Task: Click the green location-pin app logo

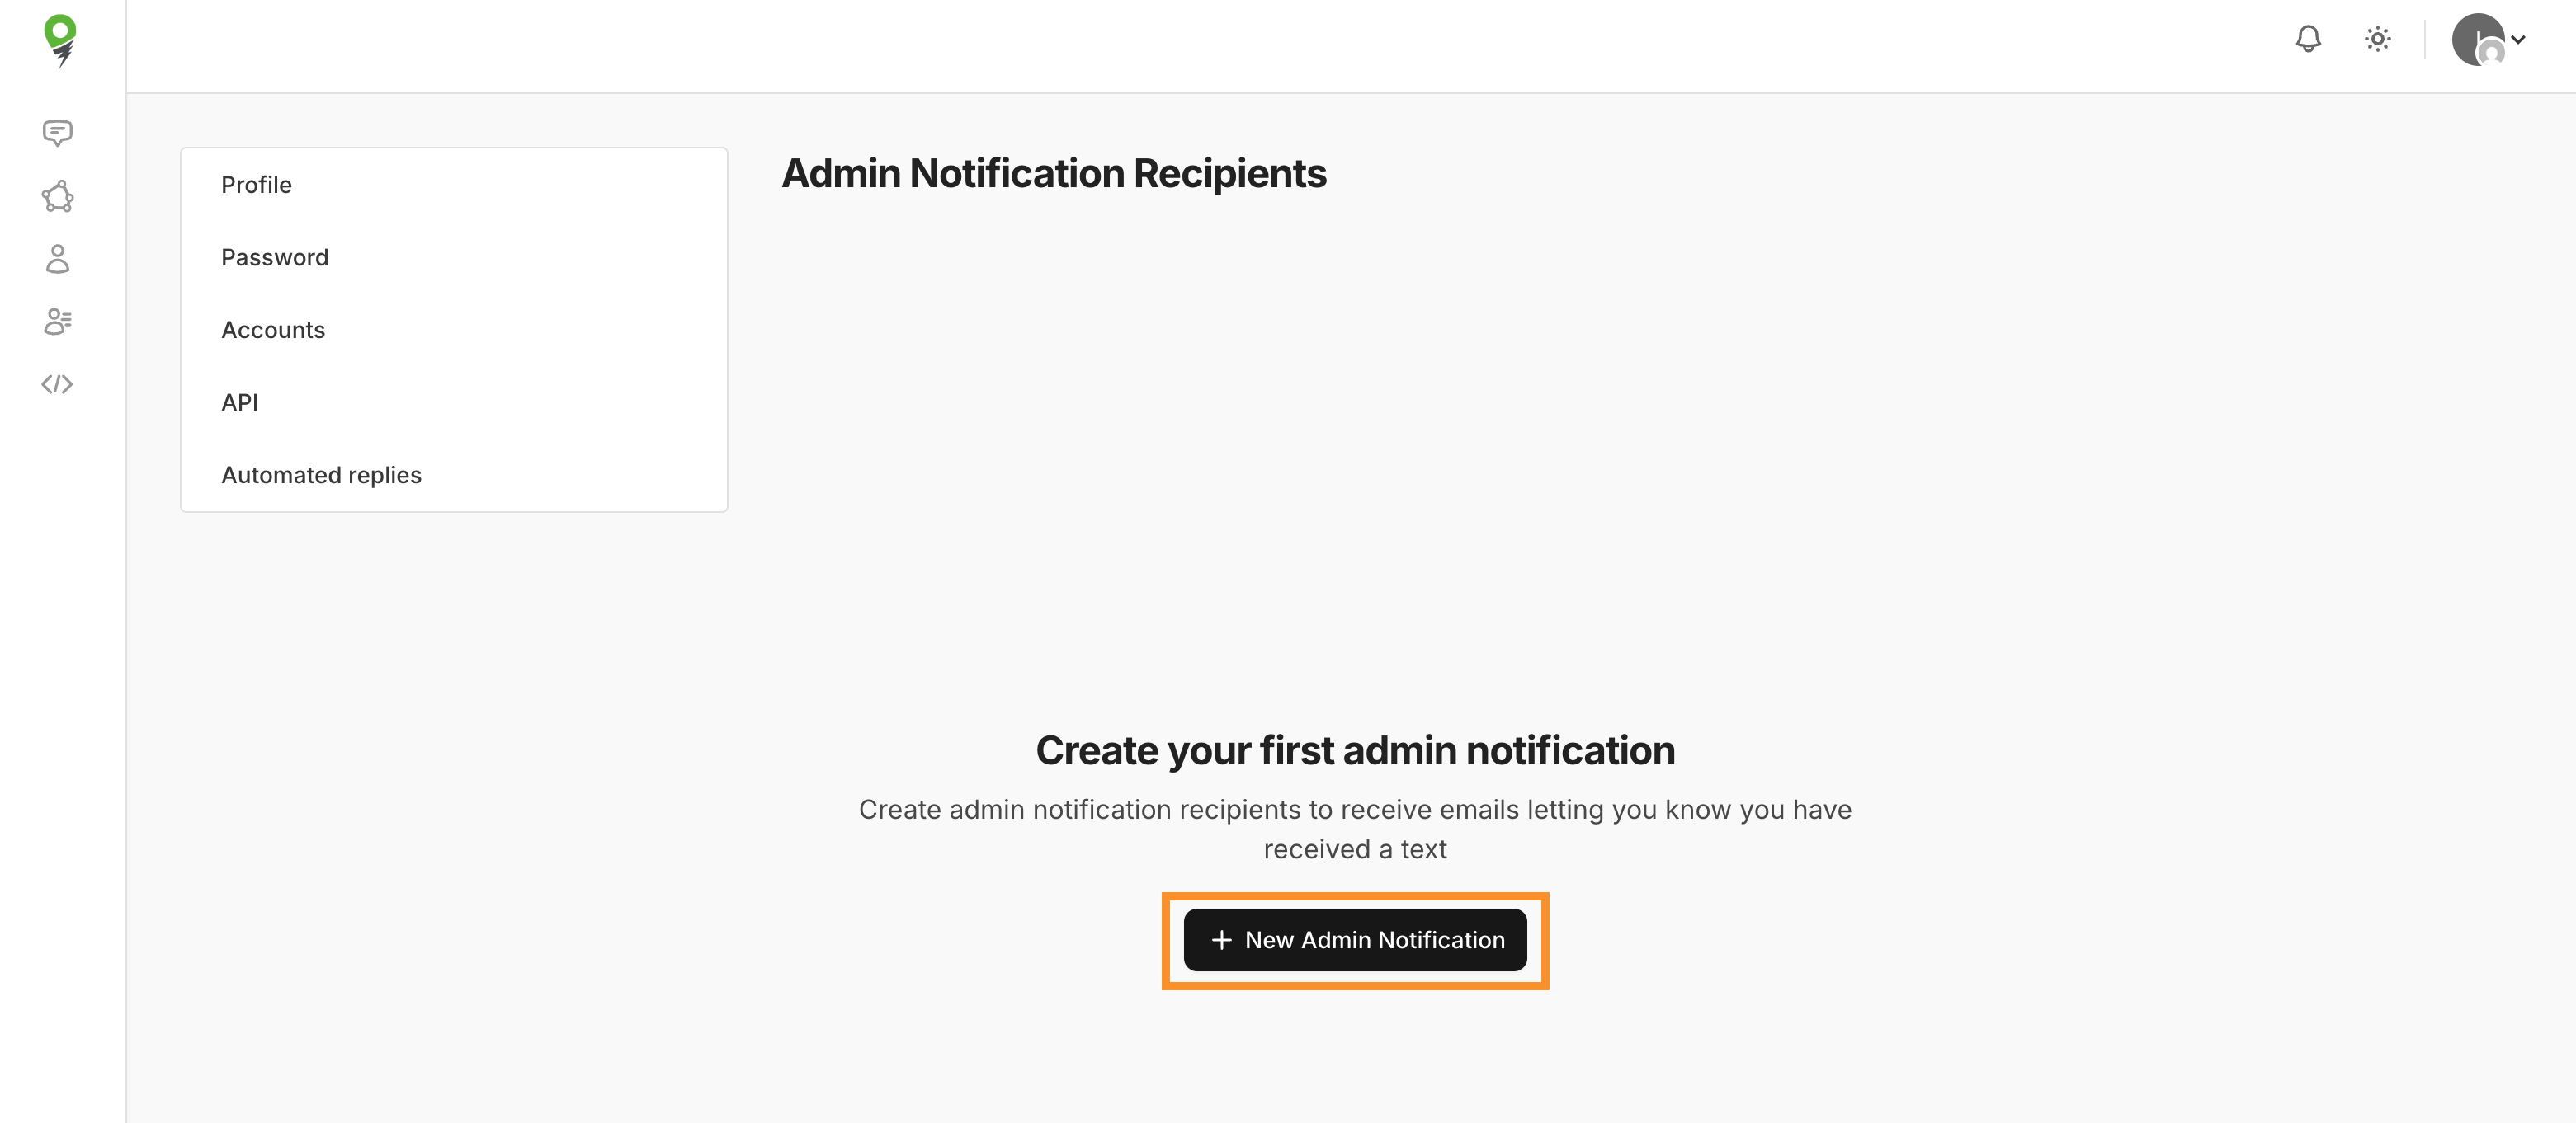Action: click(60, 40)
